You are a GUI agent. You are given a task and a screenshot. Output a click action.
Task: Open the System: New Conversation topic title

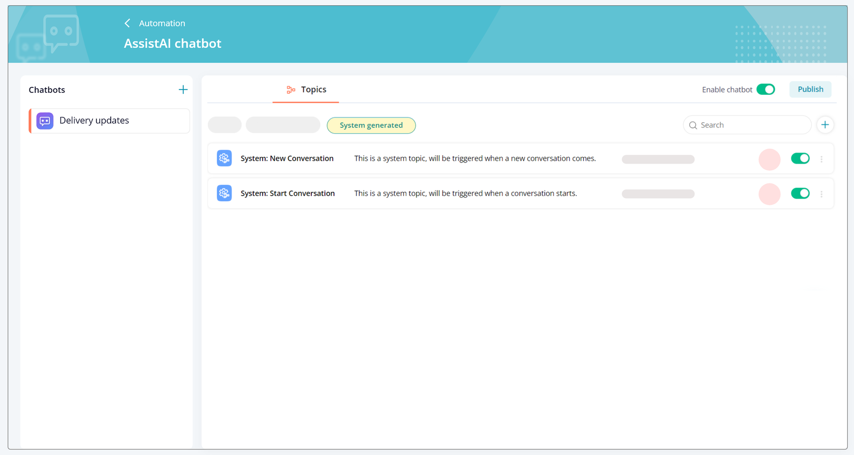tap(287, 158)
